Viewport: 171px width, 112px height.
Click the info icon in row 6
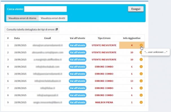coord(141,81)
